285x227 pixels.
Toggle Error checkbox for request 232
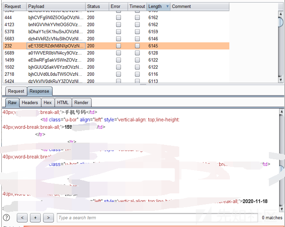[x=118, y=46]
